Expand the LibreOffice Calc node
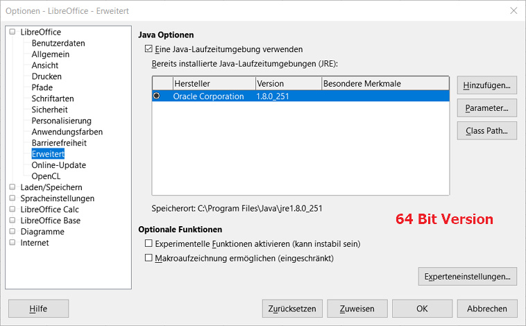Screen dimensions: 526x326 coord(12,209)
